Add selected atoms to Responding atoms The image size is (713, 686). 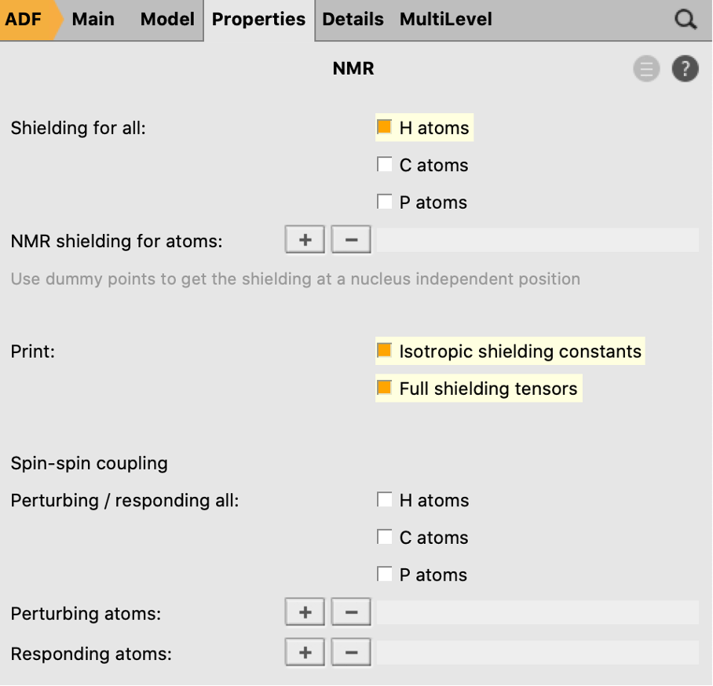pos(305,651)
